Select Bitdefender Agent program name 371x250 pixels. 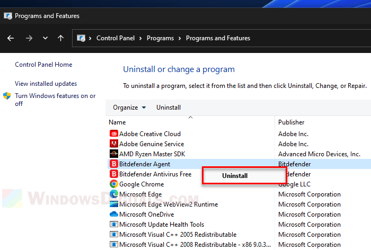coord(145,164)
